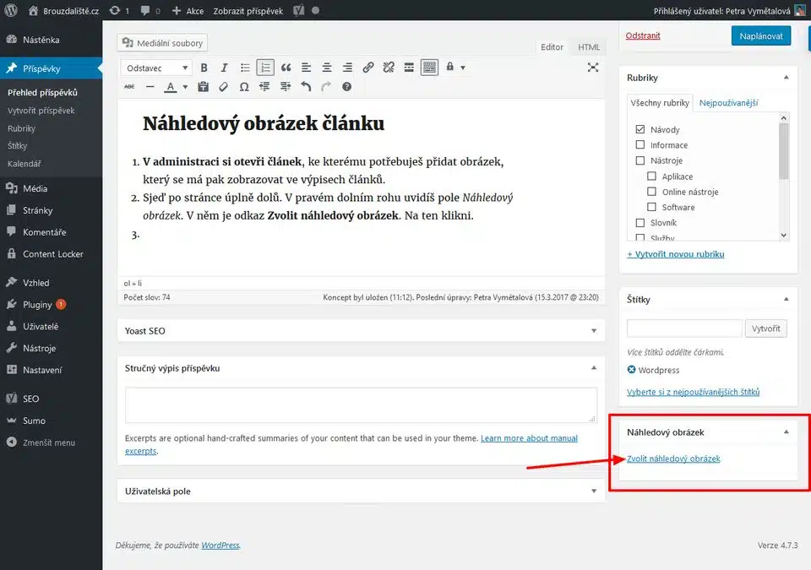Collapse the Stručný výpis příspěvku panel
Viewport: 811px width, 570px height.
click(x=594, y=368)
